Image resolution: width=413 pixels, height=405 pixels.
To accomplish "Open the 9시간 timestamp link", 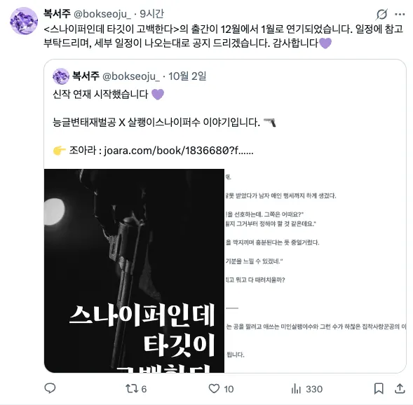I will click(x=151, y=14).
